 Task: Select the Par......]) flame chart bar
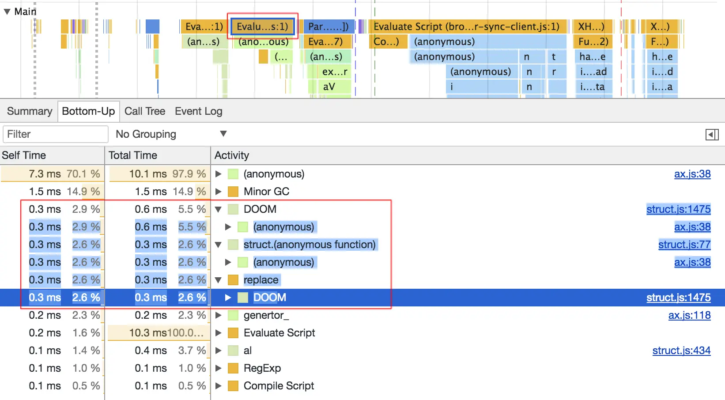tap(329, 26)
